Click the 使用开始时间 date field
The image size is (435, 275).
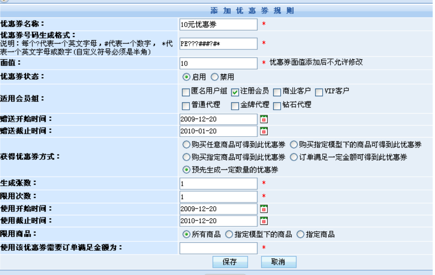tap(218, 209)
